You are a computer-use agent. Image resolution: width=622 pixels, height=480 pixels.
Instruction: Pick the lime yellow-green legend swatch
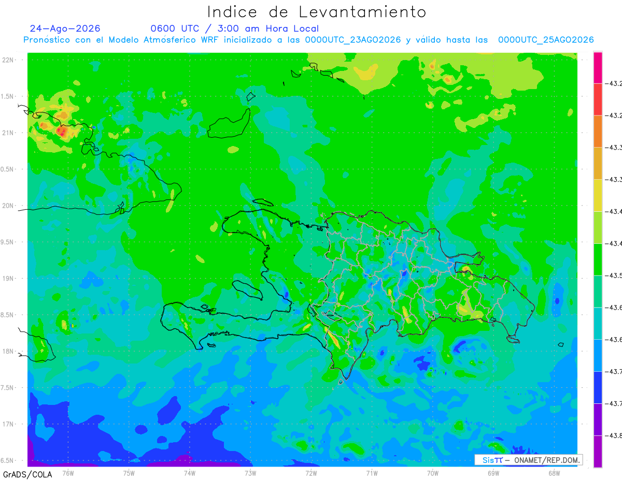(598, 227)
